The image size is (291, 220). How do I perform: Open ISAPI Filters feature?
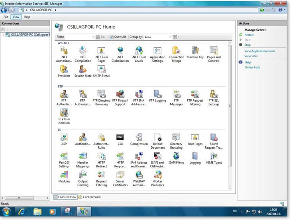click(176, 158)
